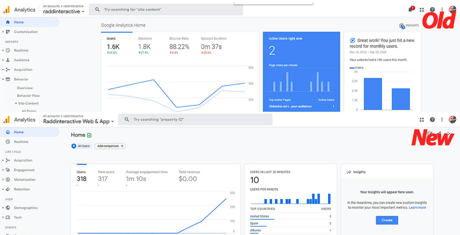460x235 pixels.
Task: Collapse the Site Content subsection
Action: pyautogui.click(x=16, y=103)
